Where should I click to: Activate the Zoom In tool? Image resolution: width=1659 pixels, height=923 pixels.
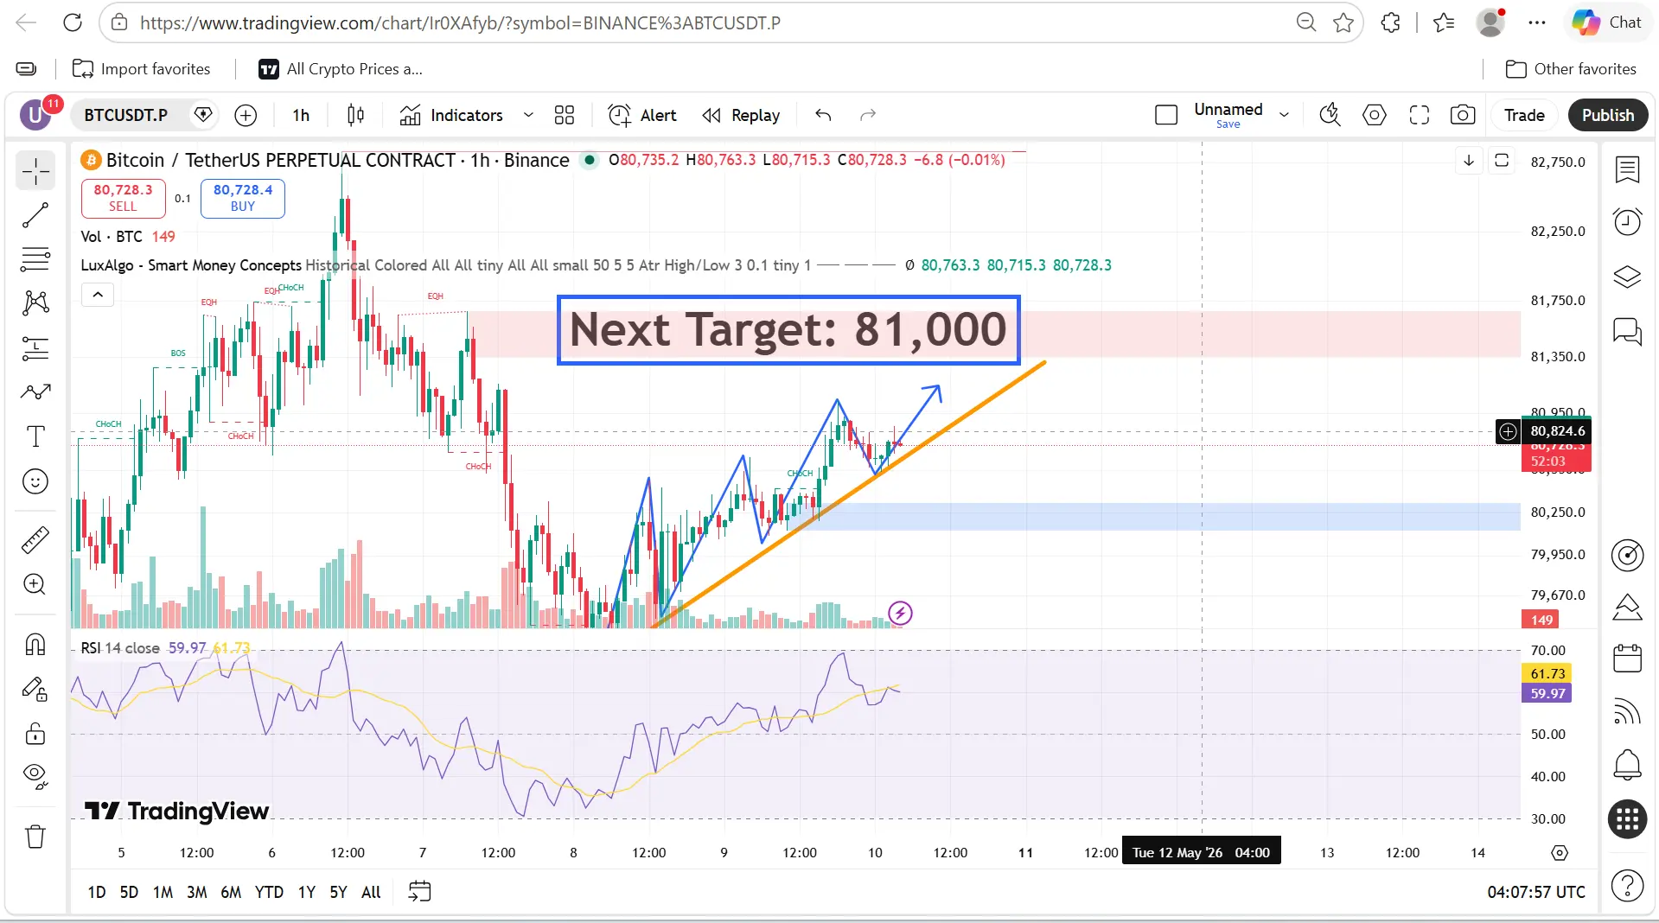(x=35, y=584)
